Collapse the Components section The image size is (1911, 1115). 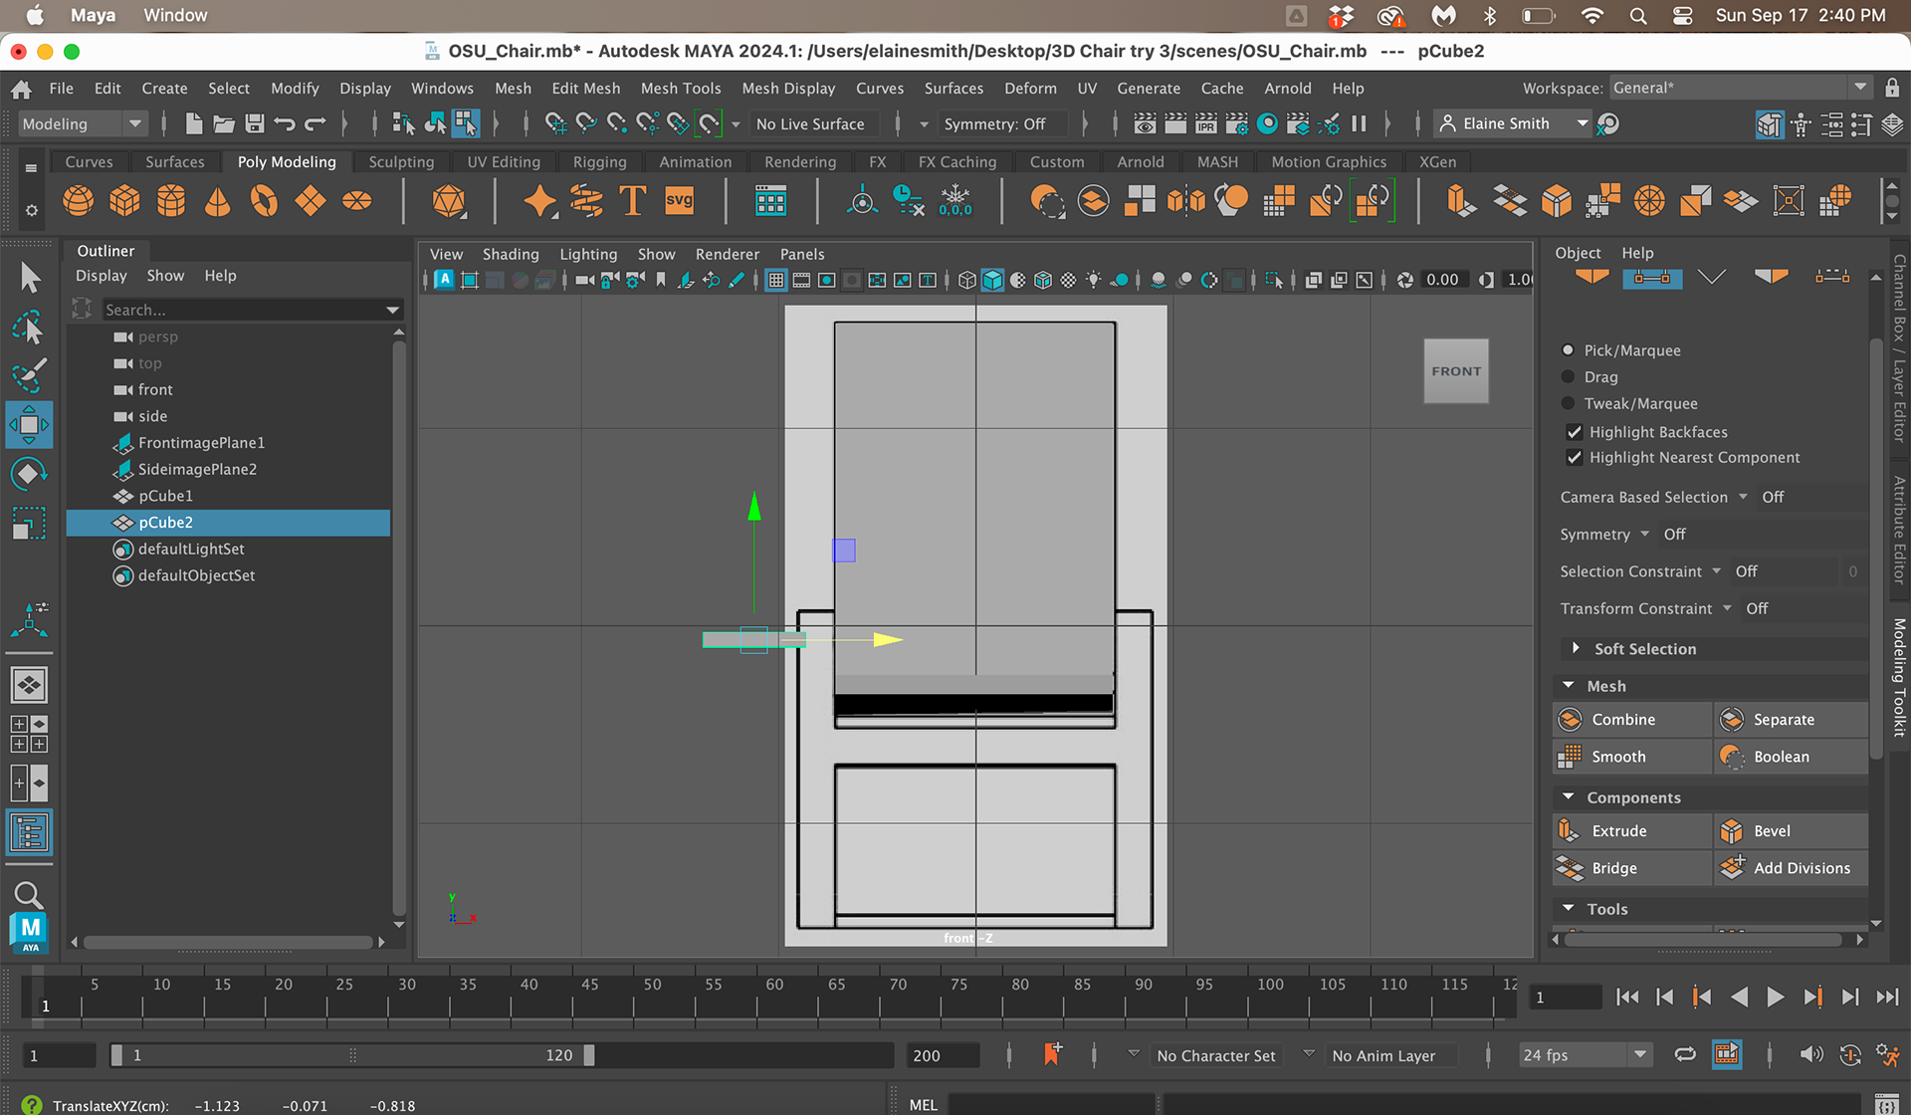tap(1569, 797)
